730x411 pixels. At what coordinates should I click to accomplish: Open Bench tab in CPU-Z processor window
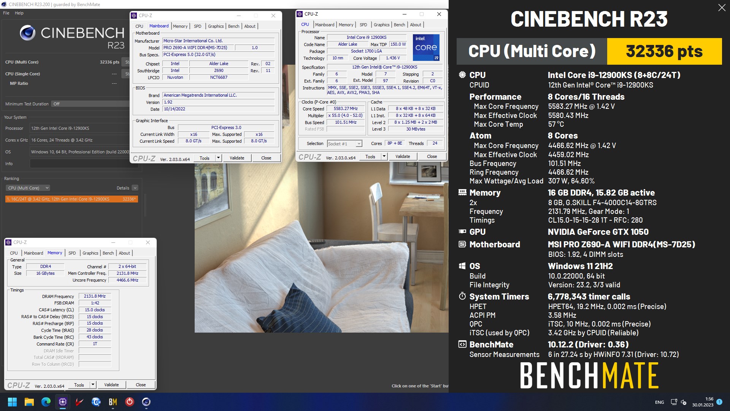pos(399,25)
